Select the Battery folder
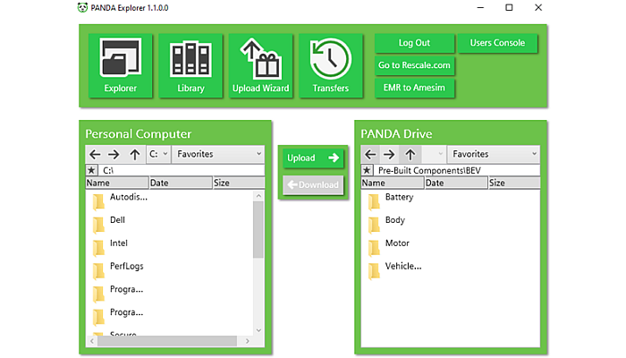 click(x=399, y=197)
